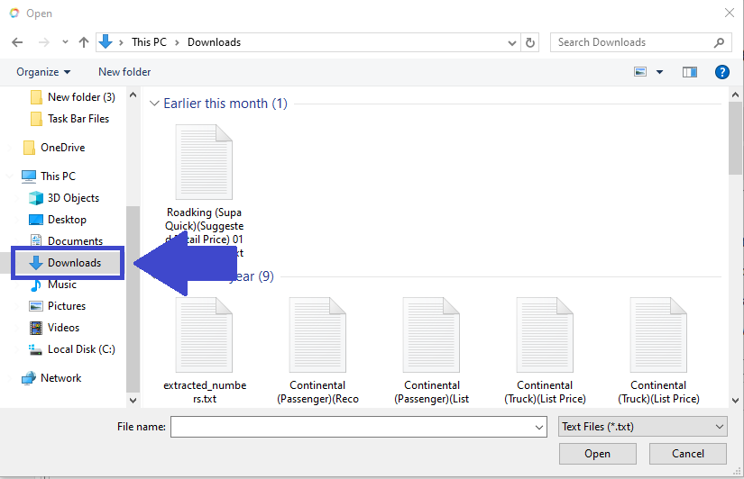The image size is (744, 479).
Task: Expand the address bar history dropdown
Action: (512, 42)
